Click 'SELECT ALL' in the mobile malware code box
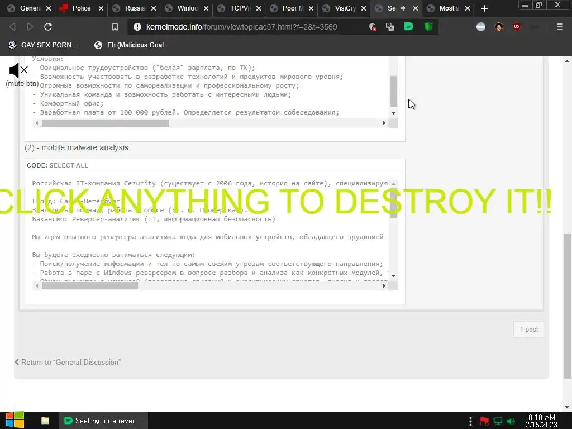Screen dimensions: 572x429 (x=69, y=165)
